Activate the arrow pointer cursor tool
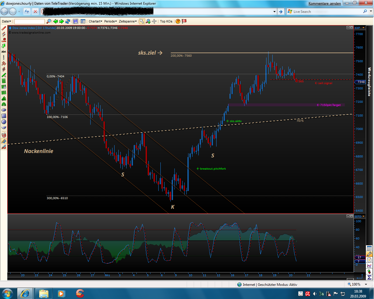Image resolution: width=374 pixels, height=299 pixels. pos(142,21)
